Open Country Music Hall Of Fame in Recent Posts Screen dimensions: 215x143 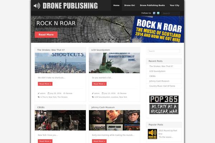(x=162, y=86)
